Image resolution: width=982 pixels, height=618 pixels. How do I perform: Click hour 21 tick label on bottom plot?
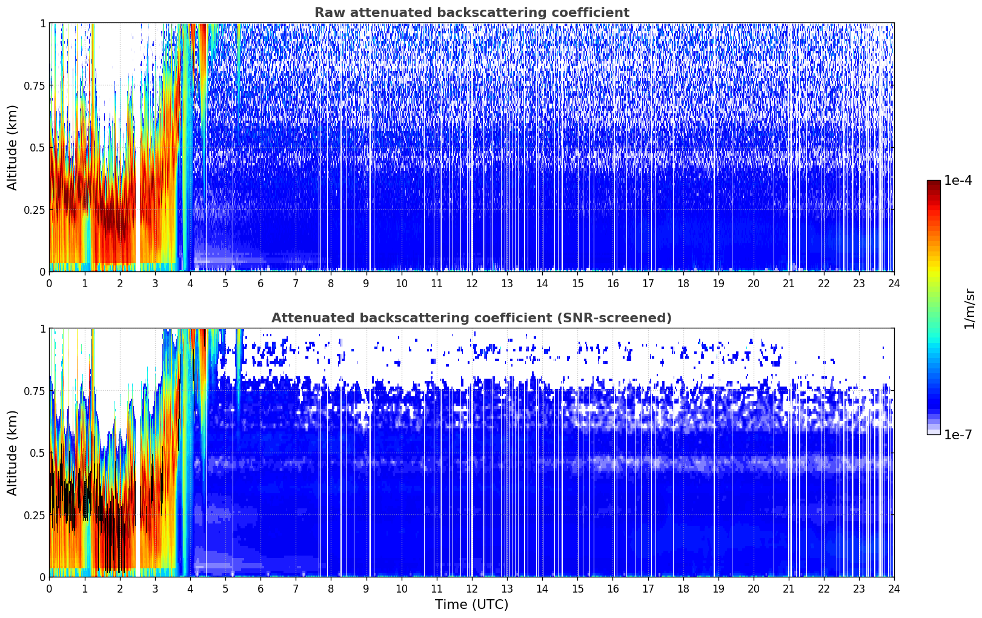click(x=788, y=588)
